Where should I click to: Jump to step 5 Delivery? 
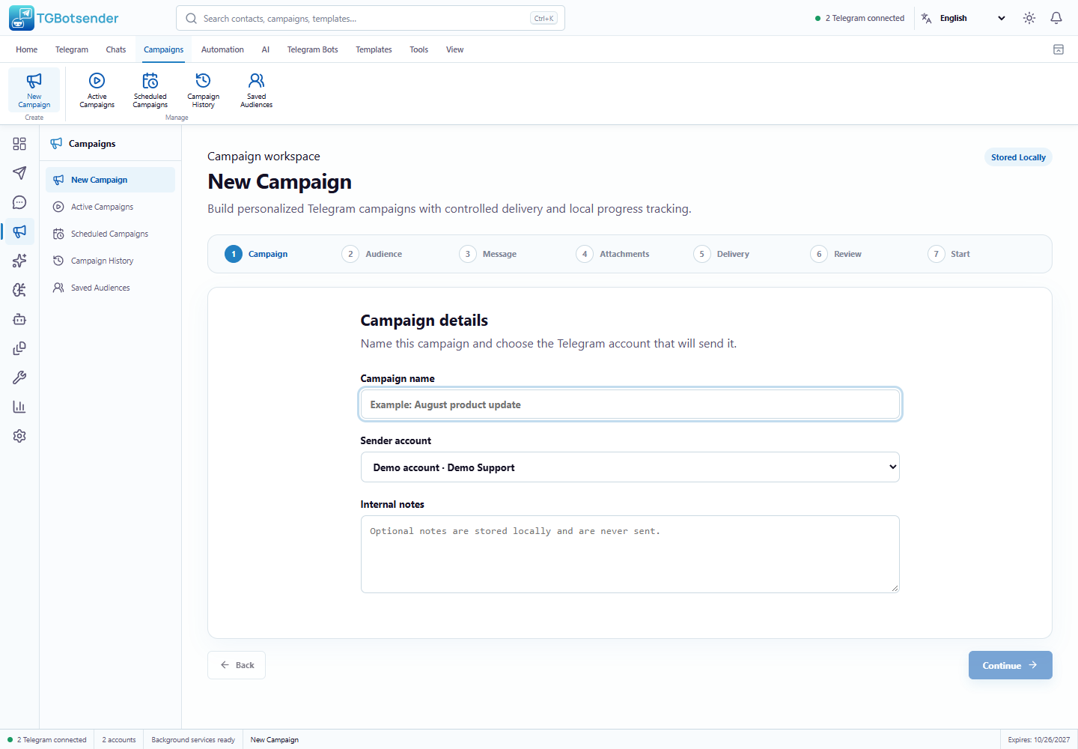pos(722,254)
